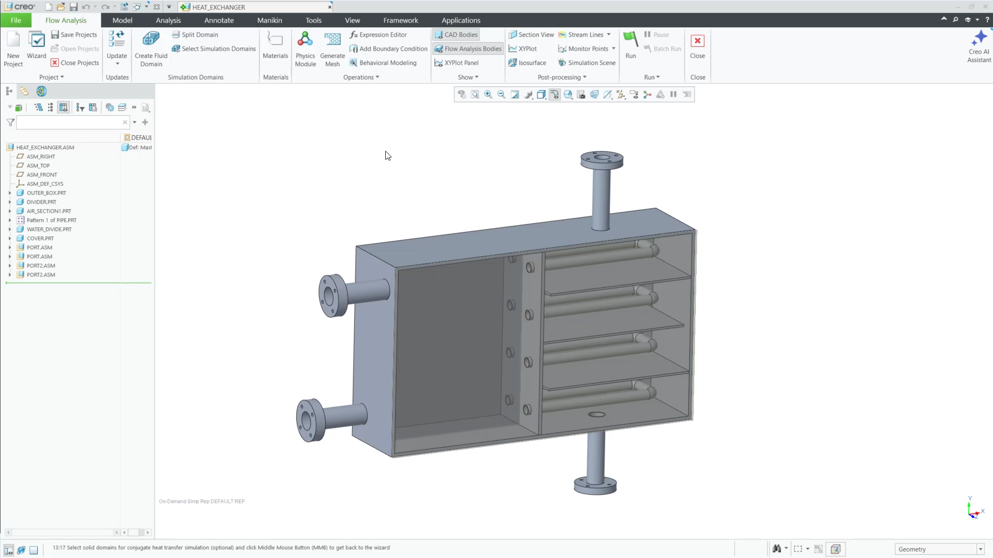
Task: Open the Analysis ribbon tab
Action: point(168,20)
